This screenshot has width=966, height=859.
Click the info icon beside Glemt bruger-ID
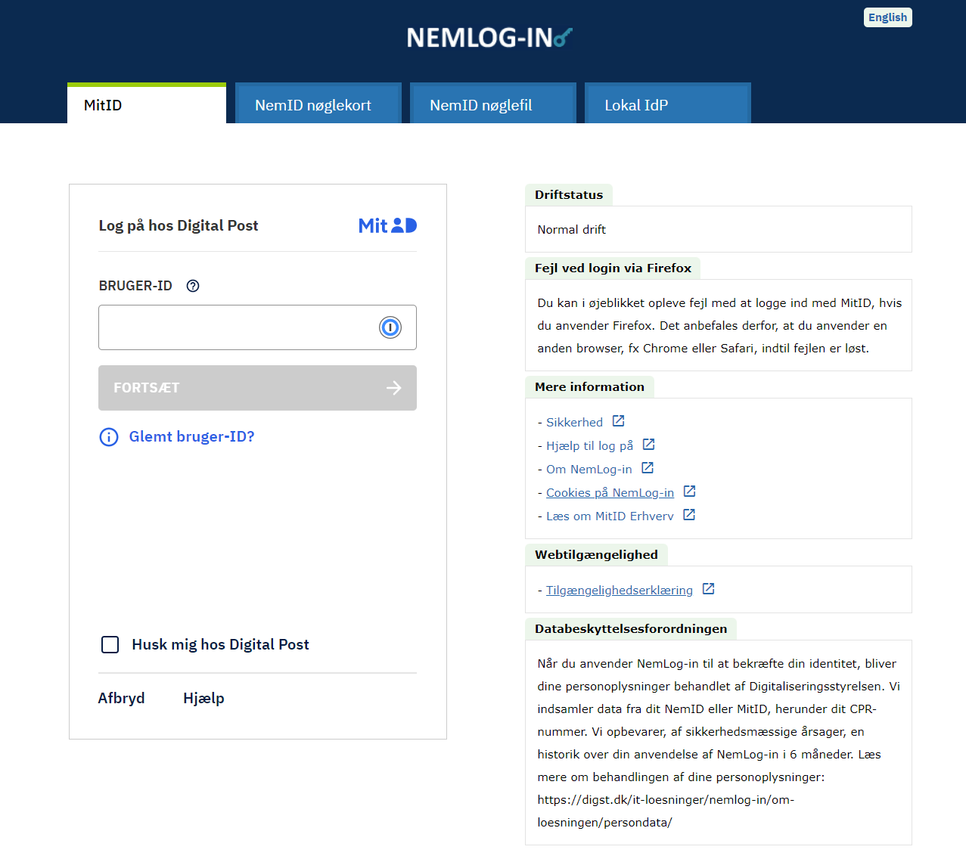coord(109,437)
